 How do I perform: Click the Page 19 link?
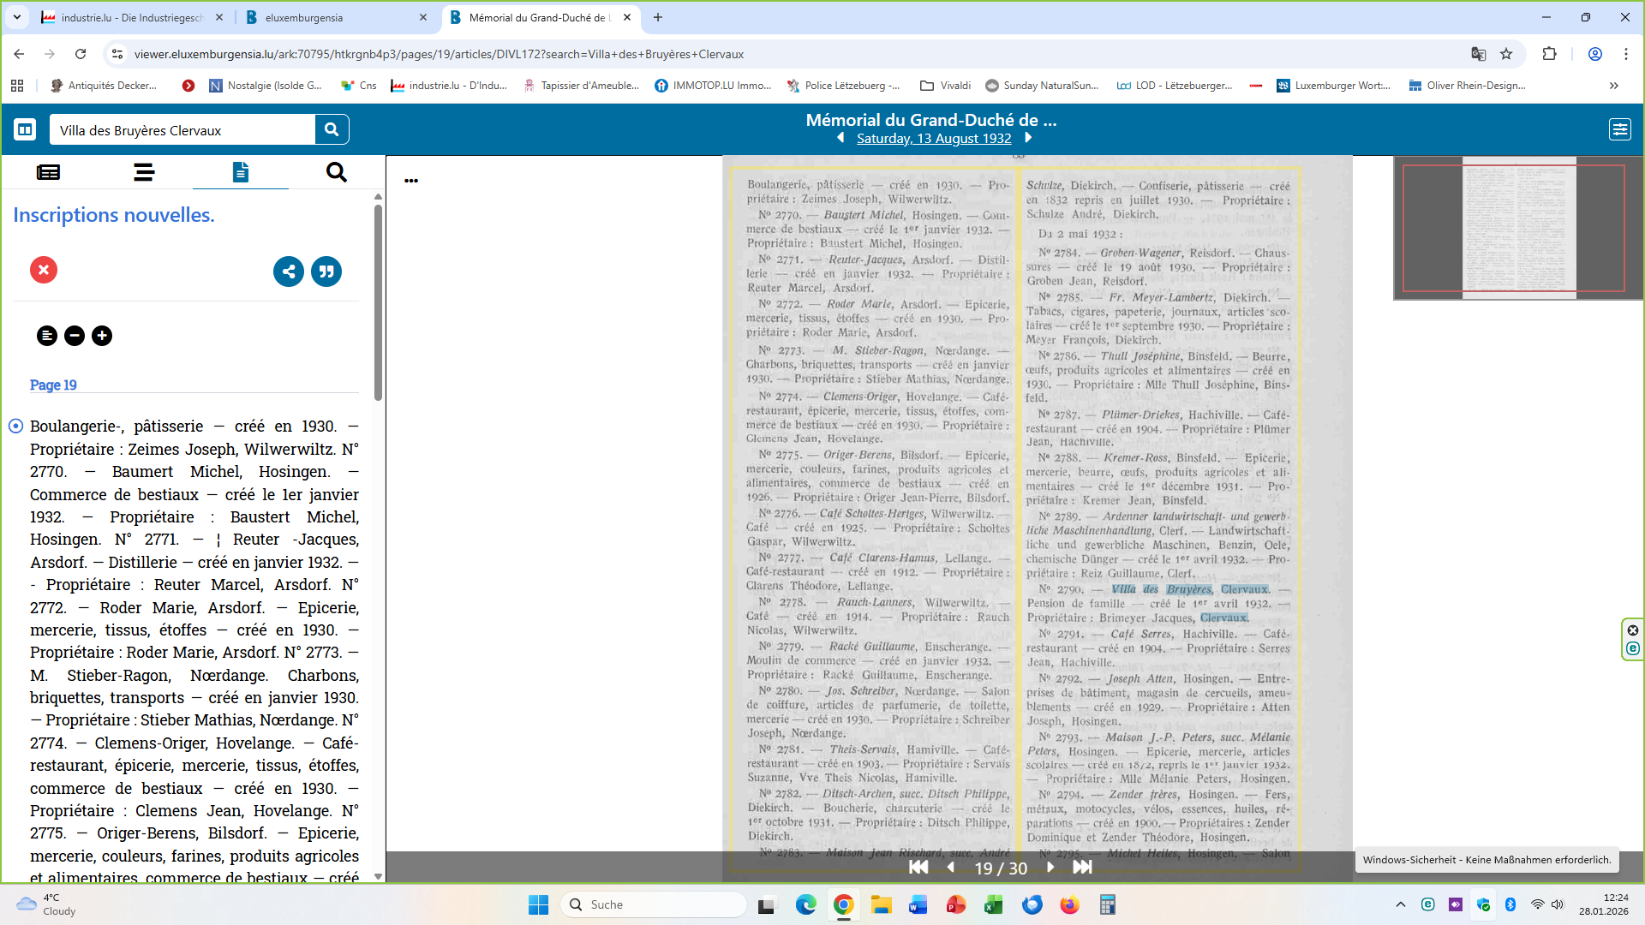tap(53, 385)
